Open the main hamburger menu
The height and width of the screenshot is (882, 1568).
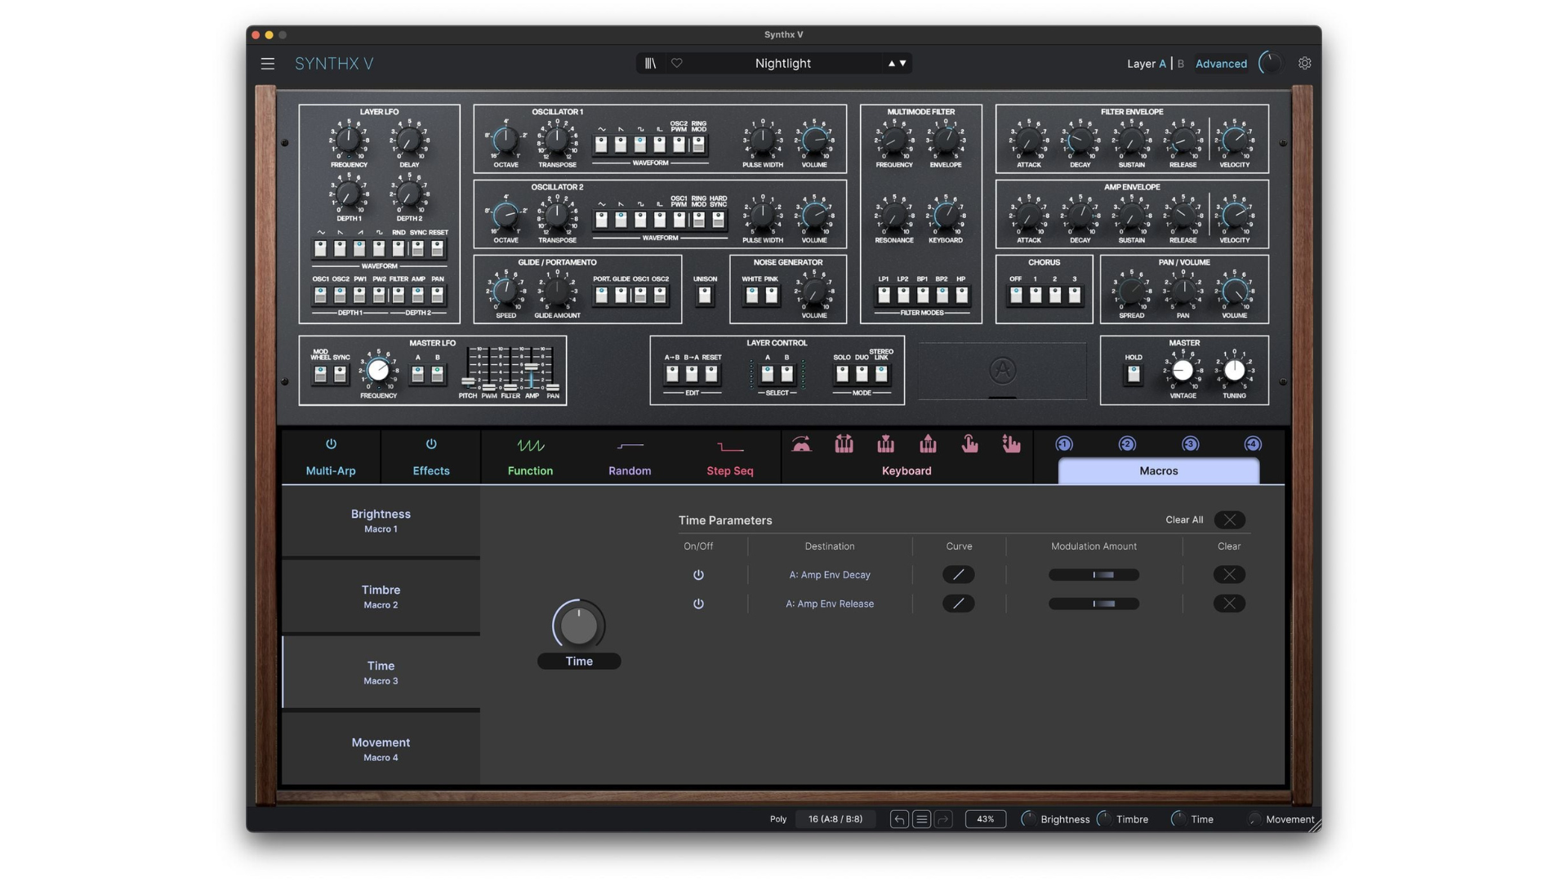[x=267, y=64]
